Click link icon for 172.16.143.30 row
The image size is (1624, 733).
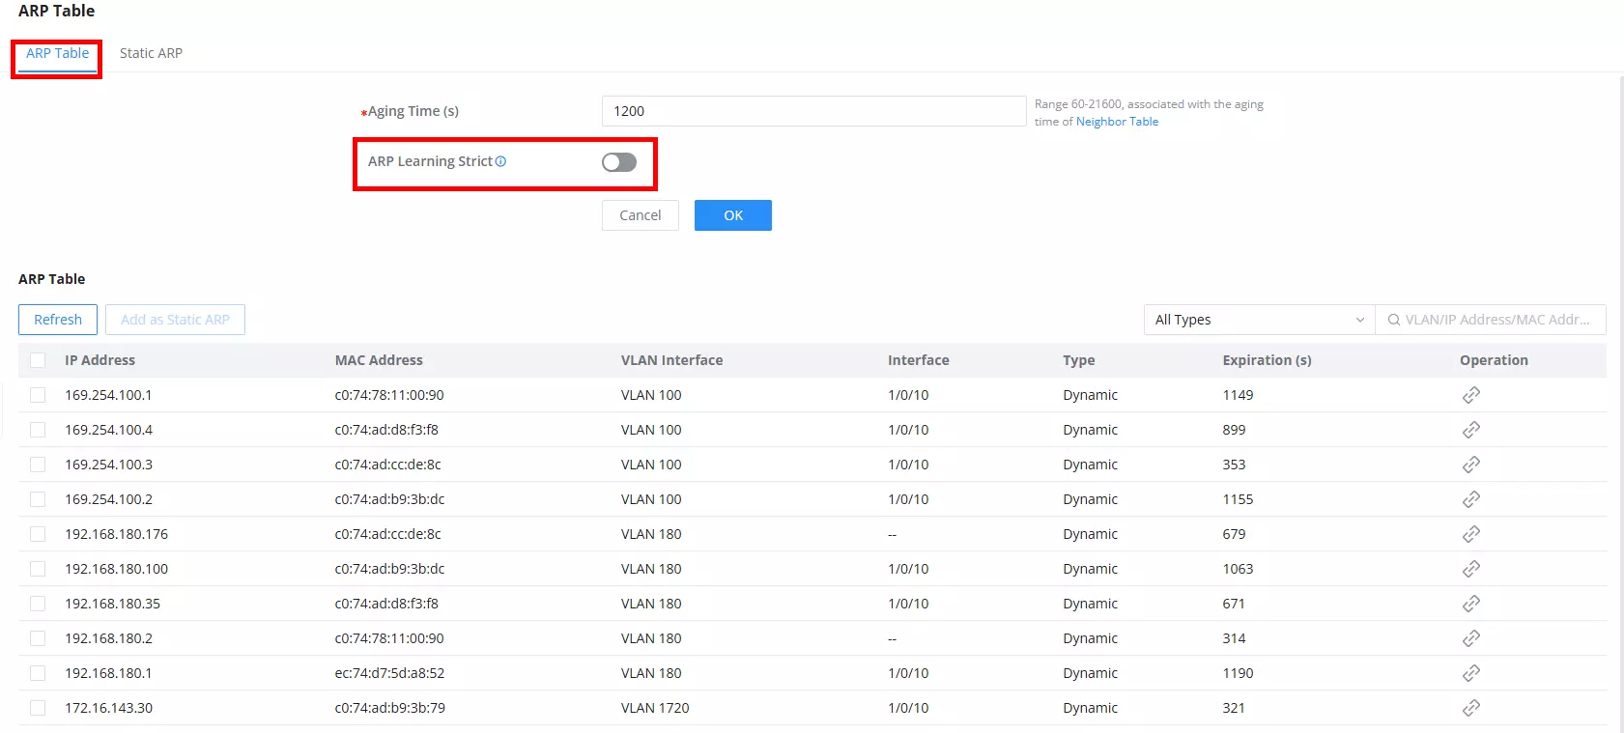click(1470, 708)
